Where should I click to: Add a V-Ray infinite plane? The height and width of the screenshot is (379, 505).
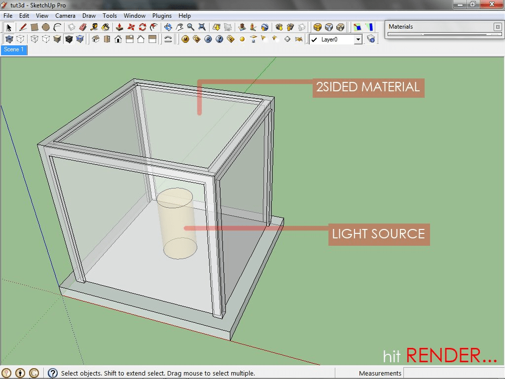click(299, 39)
